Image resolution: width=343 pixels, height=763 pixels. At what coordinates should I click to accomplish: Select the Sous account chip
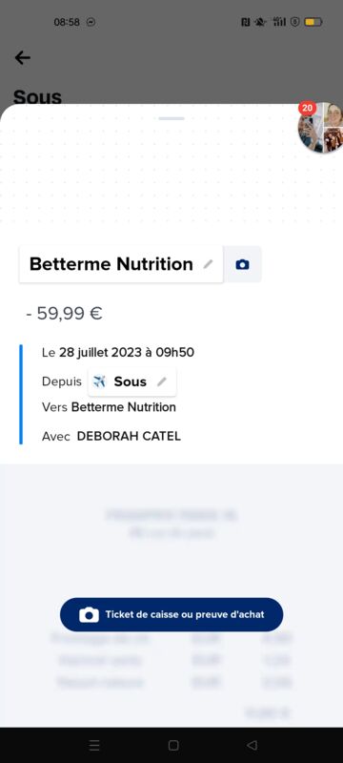[132, 382]
